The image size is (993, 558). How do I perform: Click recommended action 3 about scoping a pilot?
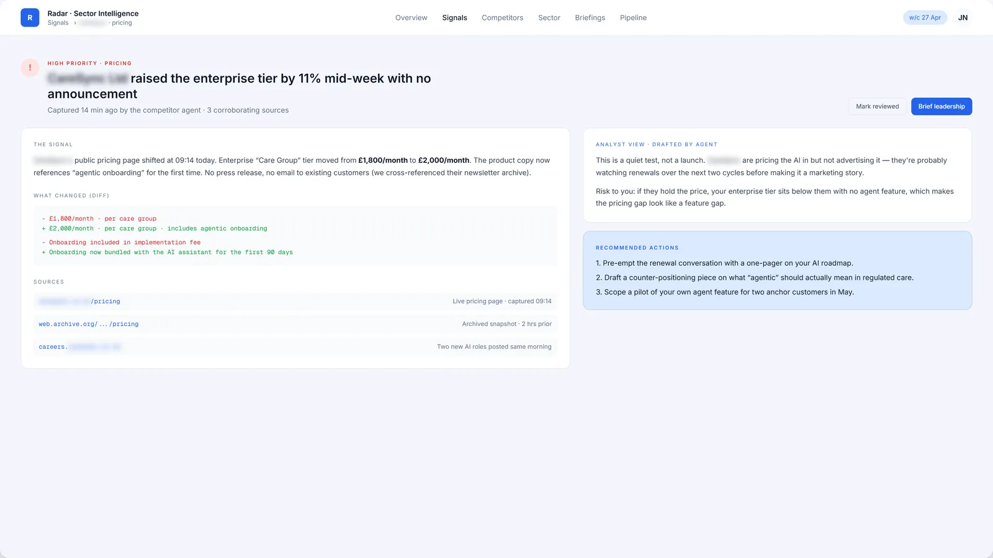click(725, 292)
